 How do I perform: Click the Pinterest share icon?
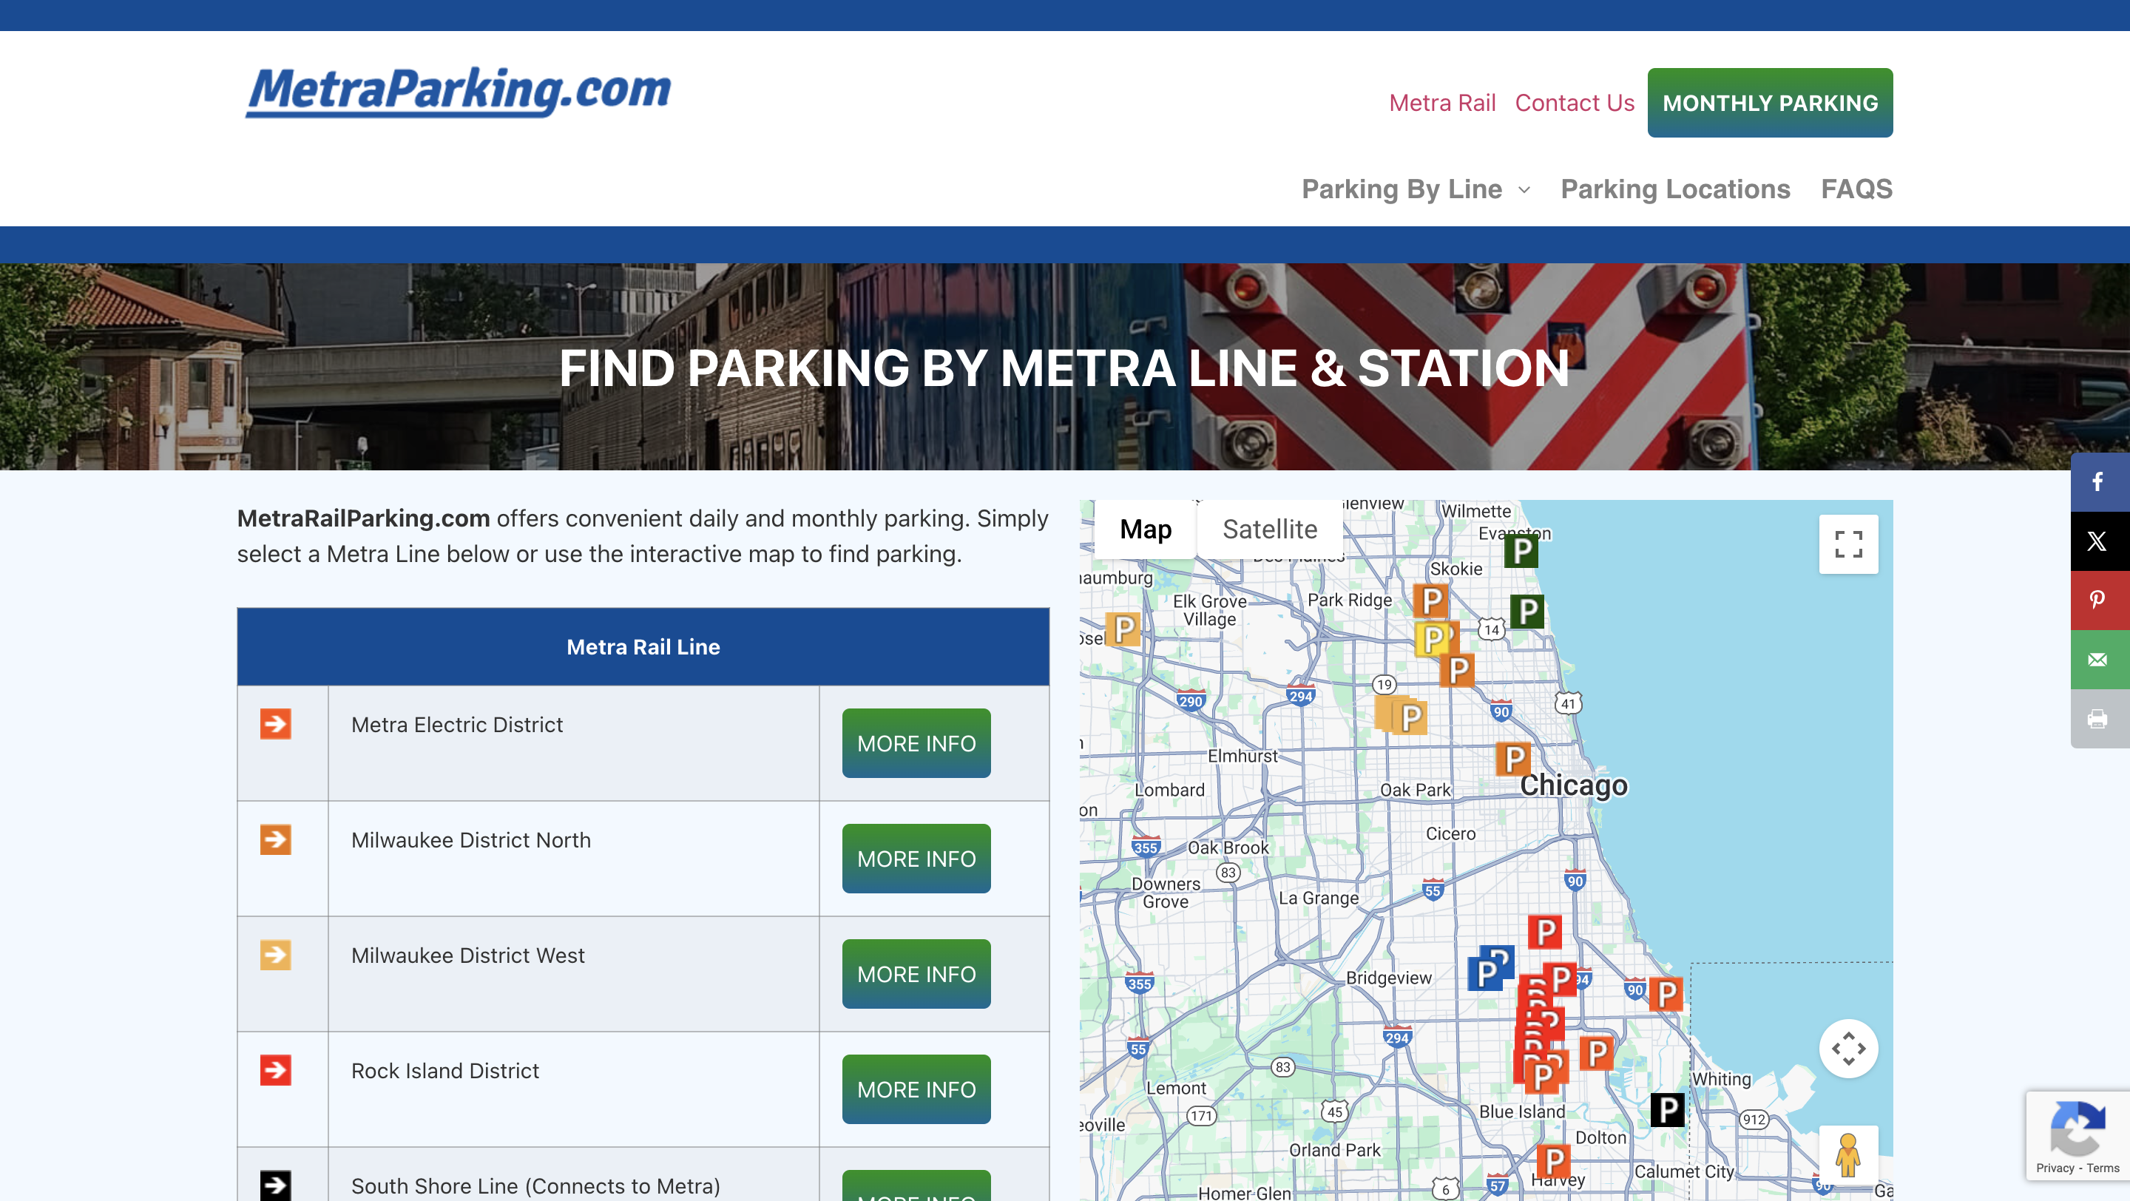2097,600
